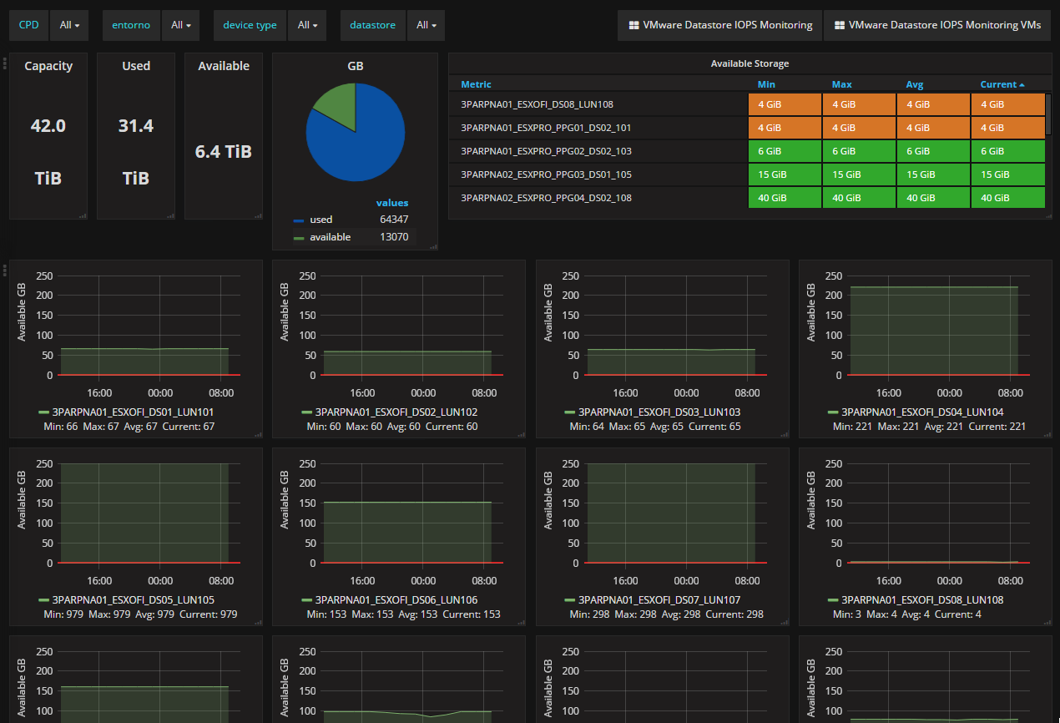
Task: Select row 3PARPNA01_ESXOFI_DS08_LUN108 in table
Action: [x=746, y=104]
